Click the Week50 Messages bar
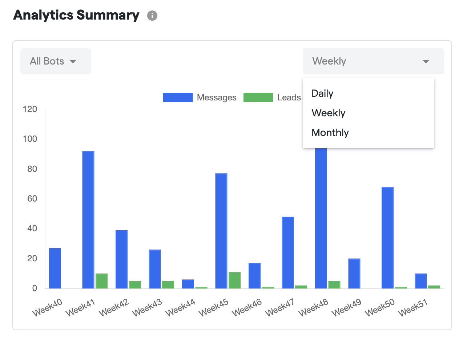 pyautogui.click(x=387, y=237)
